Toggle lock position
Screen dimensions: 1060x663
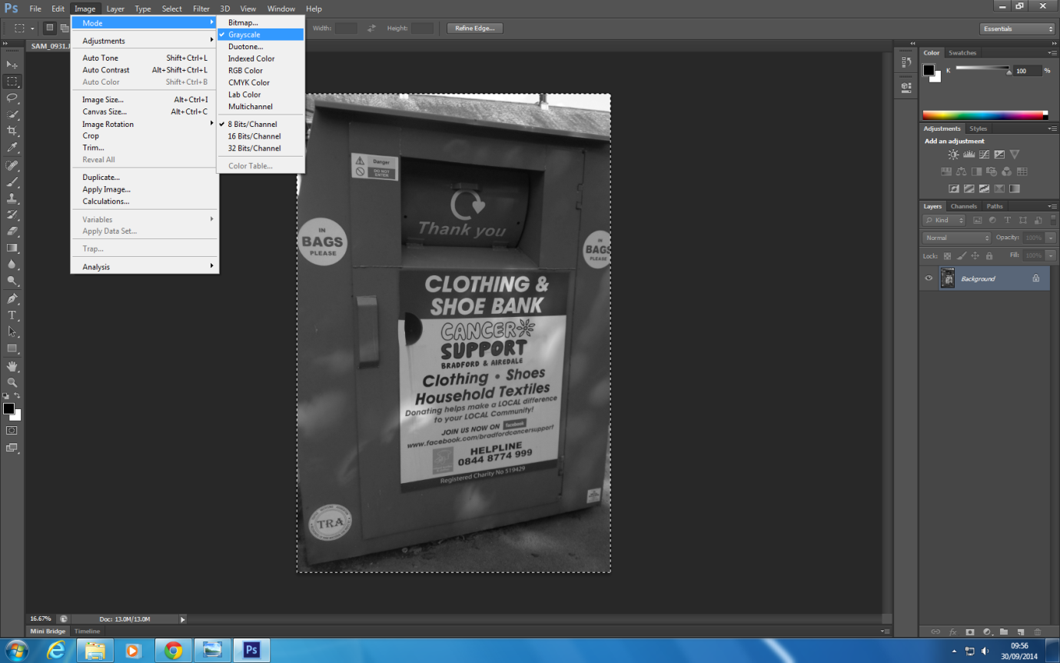[x=975, y=255]
